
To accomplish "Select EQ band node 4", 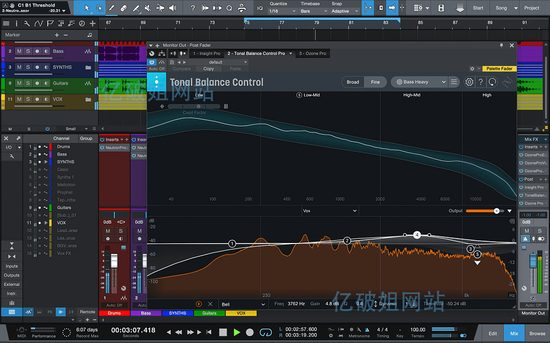I will (417, 235).
